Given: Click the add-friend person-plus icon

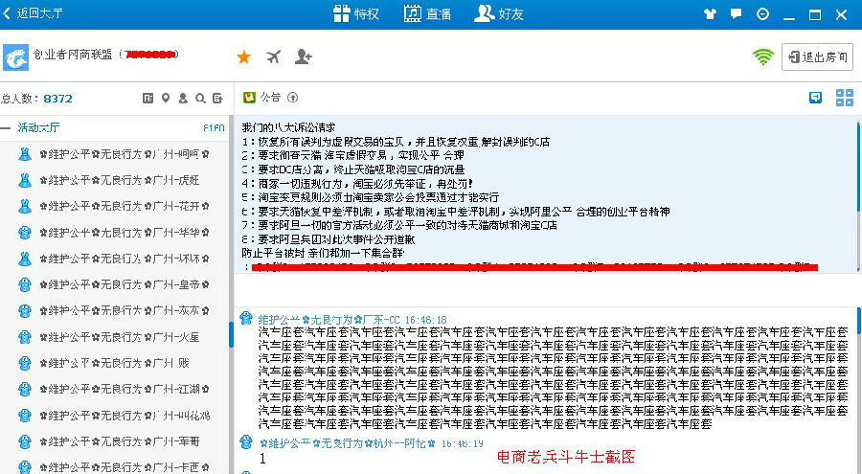Looking at the screenshot, I should click(x=303, y=56).
